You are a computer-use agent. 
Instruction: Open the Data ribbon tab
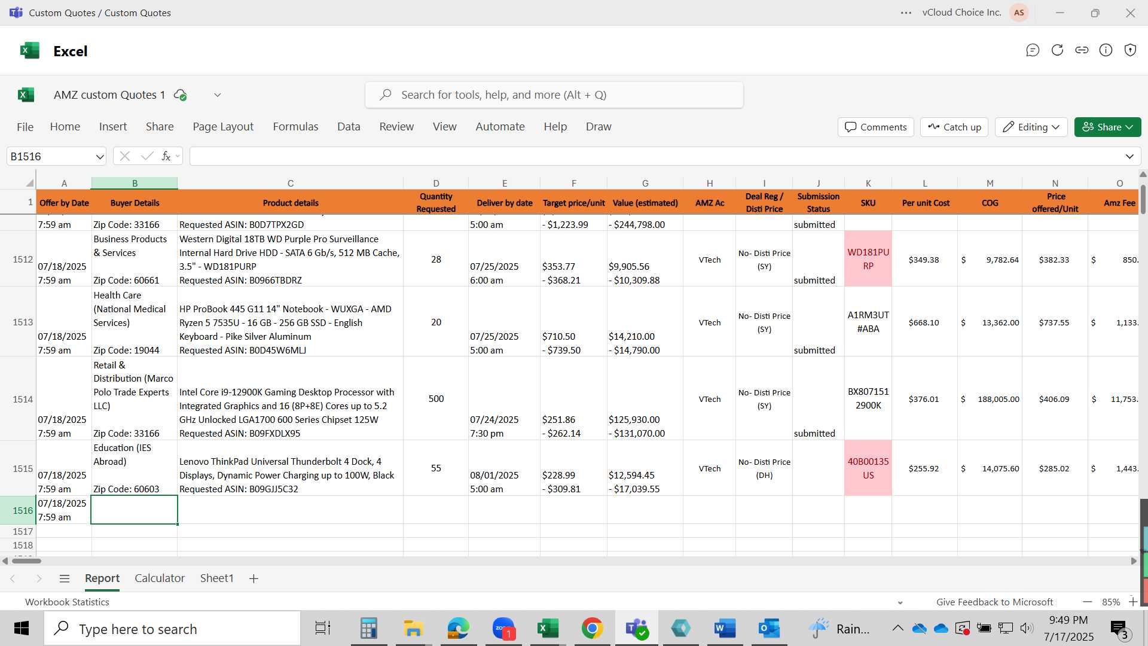(349, 127)
